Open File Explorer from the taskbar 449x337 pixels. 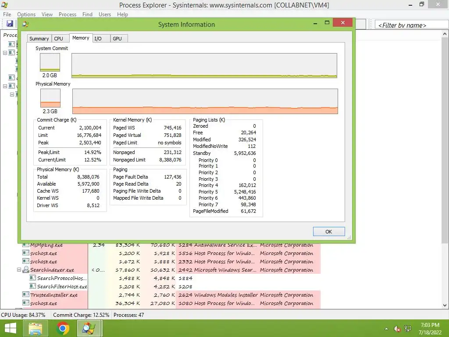point(35,328)
